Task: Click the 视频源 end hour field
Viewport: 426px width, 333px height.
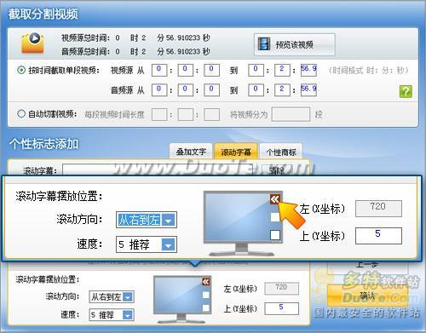Action: point(256,70)
